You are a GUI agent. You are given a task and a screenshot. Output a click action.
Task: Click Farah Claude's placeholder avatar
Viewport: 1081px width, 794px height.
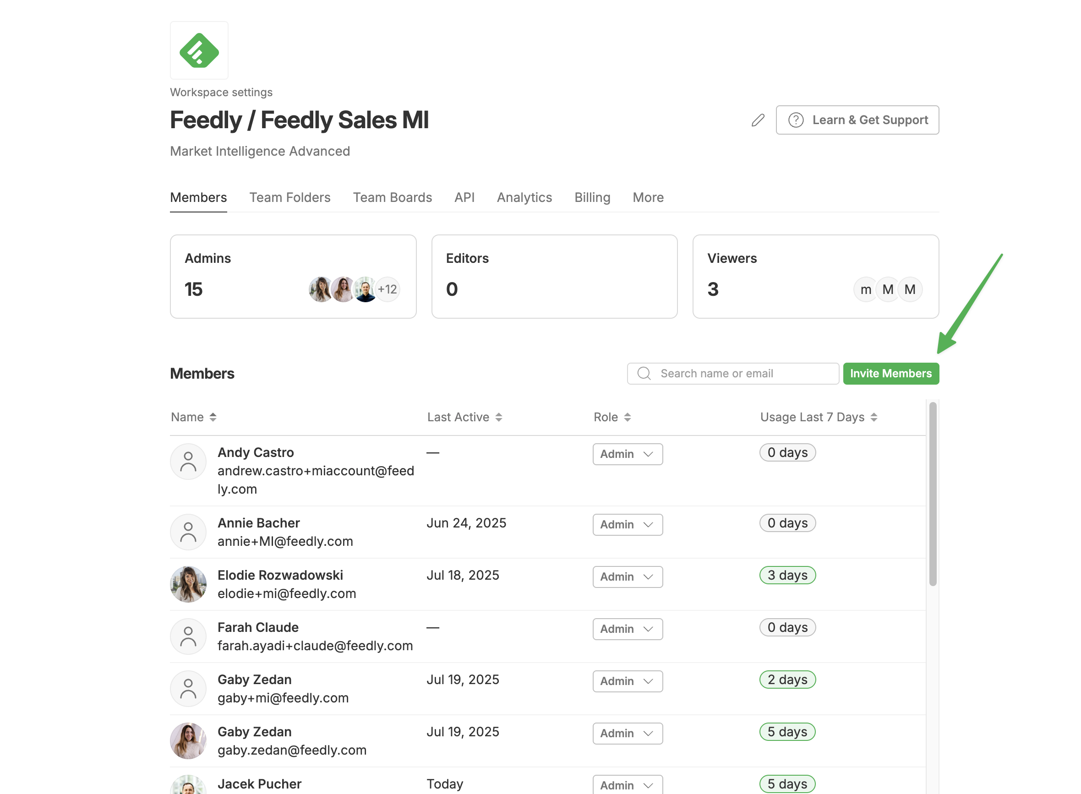[x=188, y=636]
